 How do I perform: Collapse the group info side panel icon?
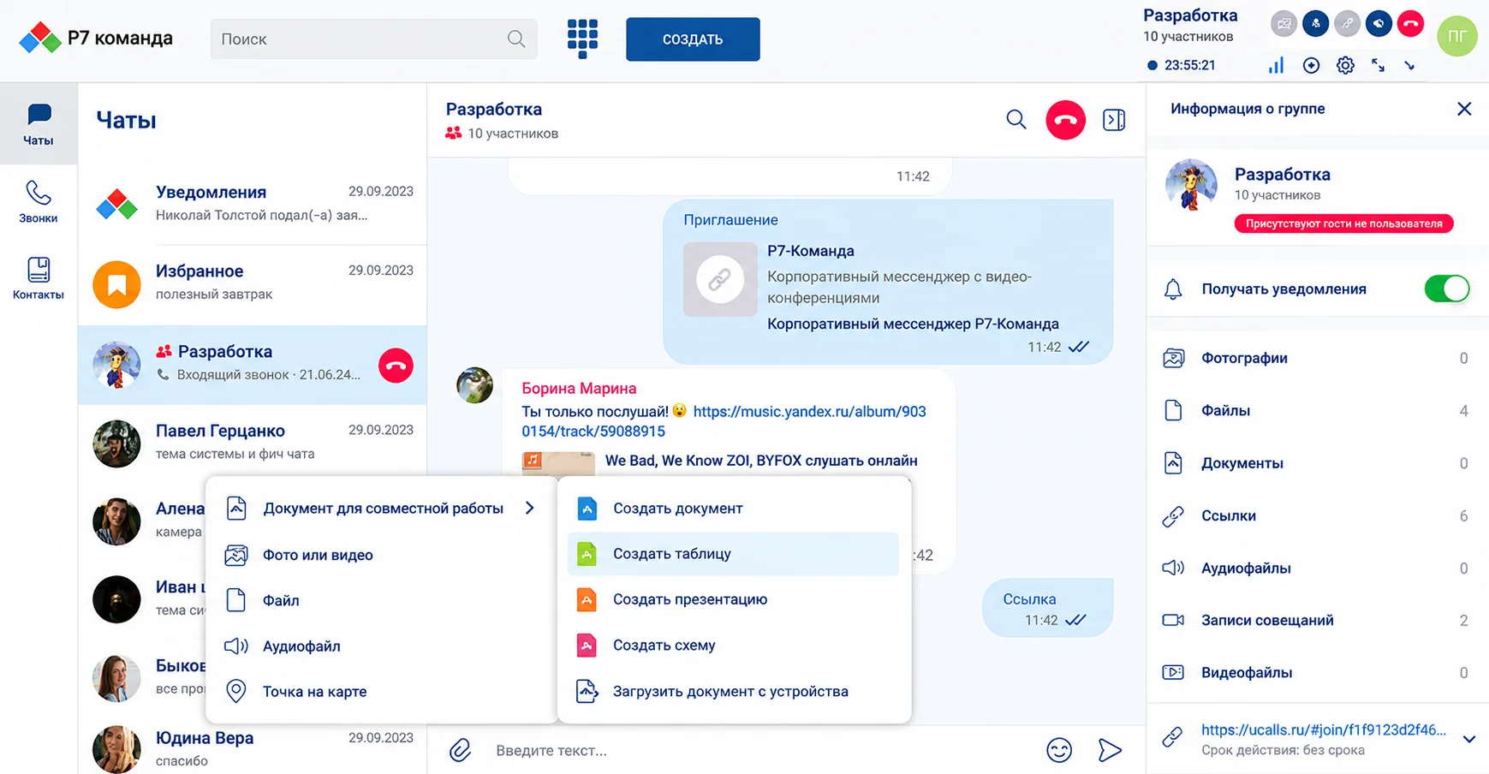[1114, 120]
